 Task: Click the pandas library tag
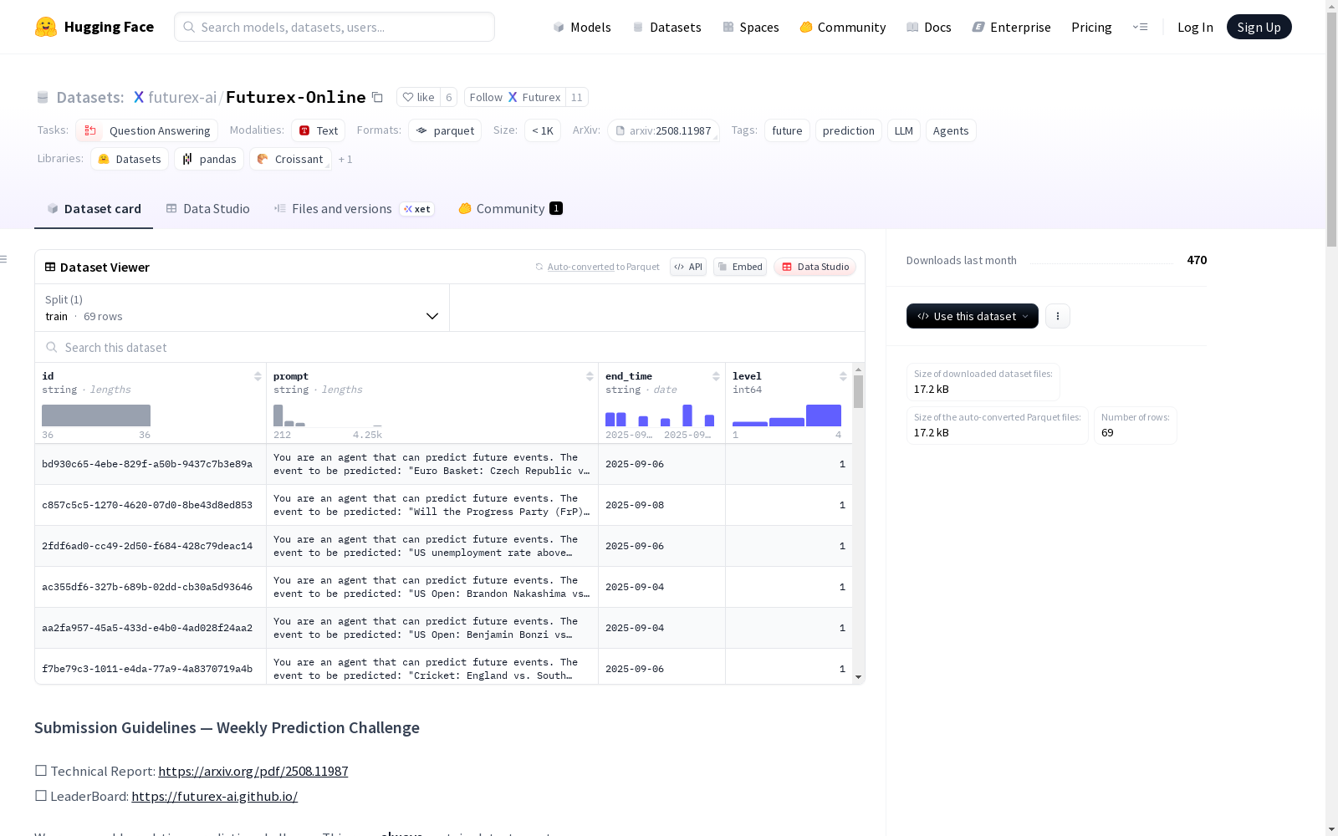[209, 159]
